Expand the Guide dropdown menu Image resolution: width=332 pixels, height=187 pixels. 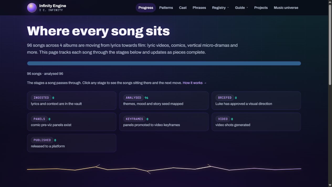tap(241, 8)
